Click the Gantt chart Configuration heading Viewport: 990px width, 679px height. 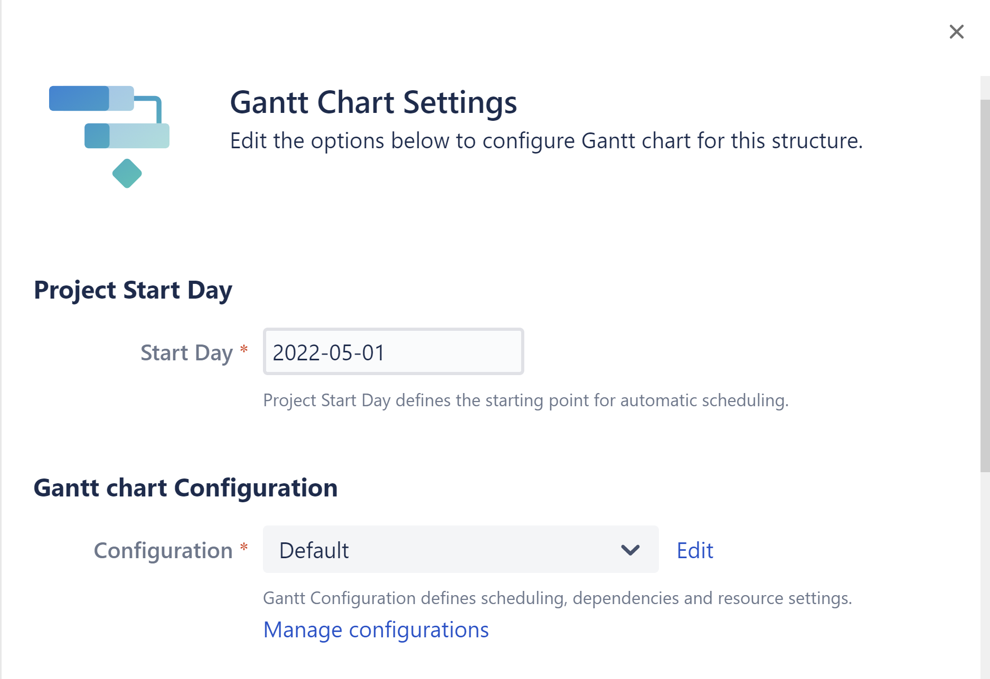click(x=186, y=487)
